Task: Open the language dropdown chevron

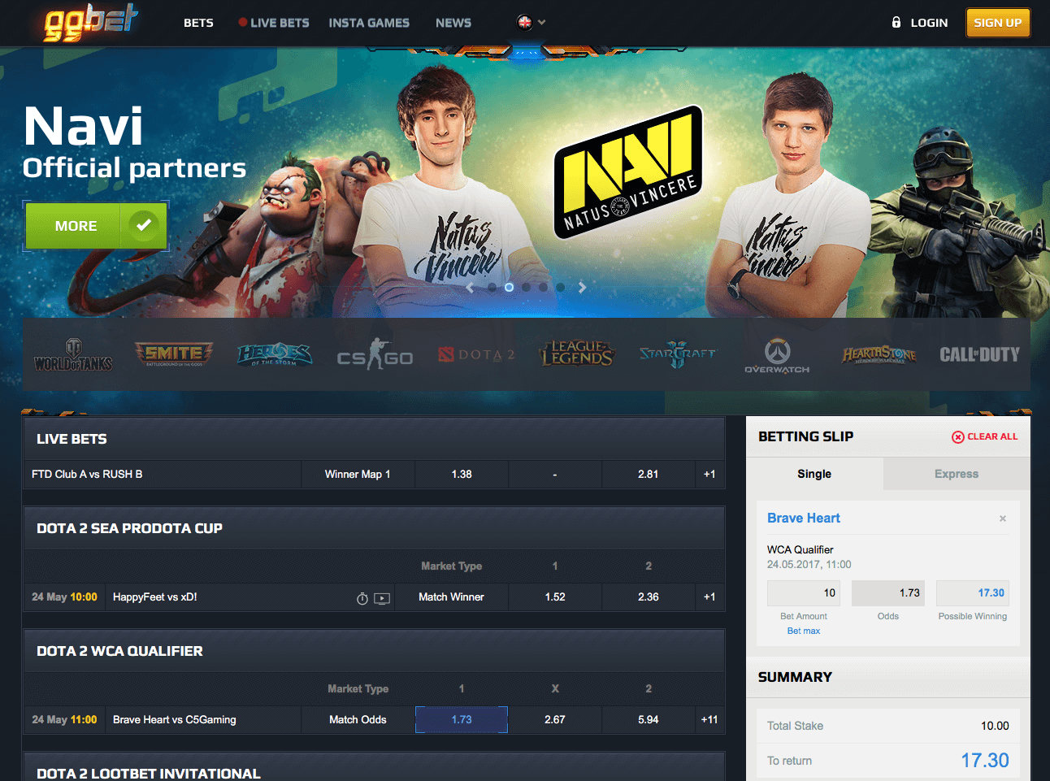Action: pyautogui.click(x=542, y=23)
